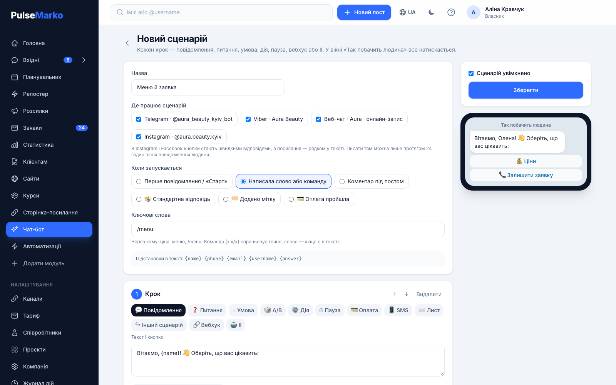Move step down with down arrow
Image resolution: width=616 pixels, height=385 pixels.
tap(406, 294)
